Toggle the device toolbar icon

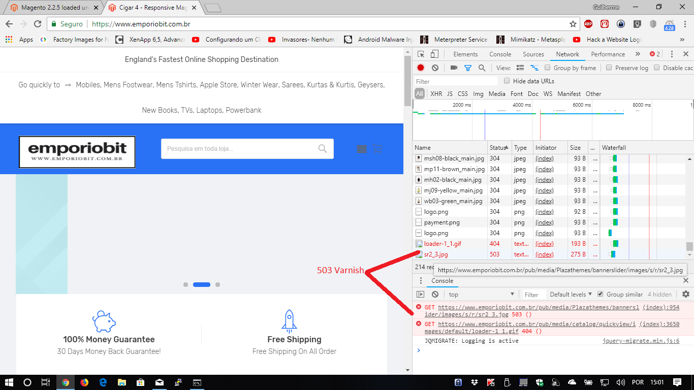[434, 54]
